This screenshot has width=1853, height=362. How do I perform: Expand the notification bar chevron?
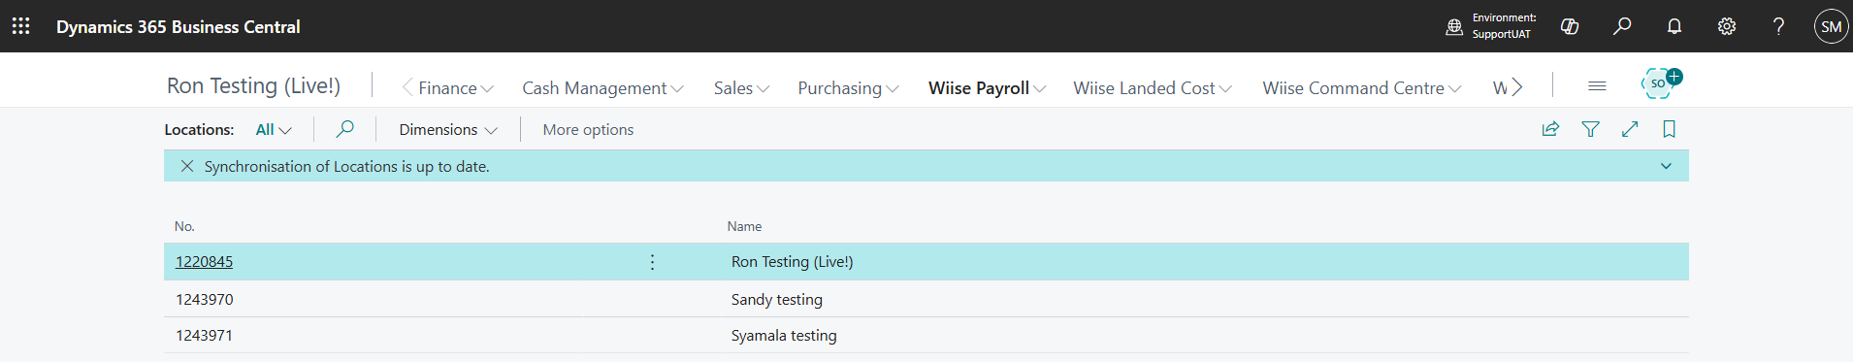1666,166
